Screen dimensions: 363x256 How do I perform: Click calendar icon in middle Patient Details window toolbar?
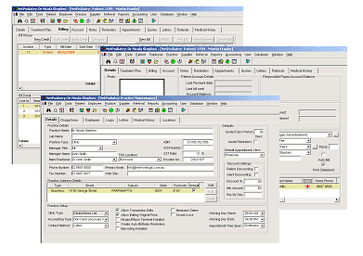[214, 61]
